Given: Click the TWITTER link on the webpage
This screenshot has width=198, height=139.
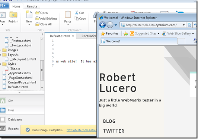Looking at the screenshot, I should 114,131.
